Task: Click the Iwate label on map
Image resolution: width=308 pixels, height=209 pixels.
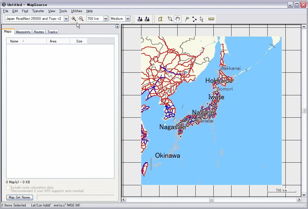Action: pos(216,97)
